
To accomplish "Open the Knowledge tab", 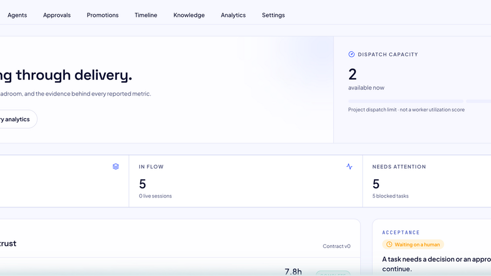I will click(189, 15).
